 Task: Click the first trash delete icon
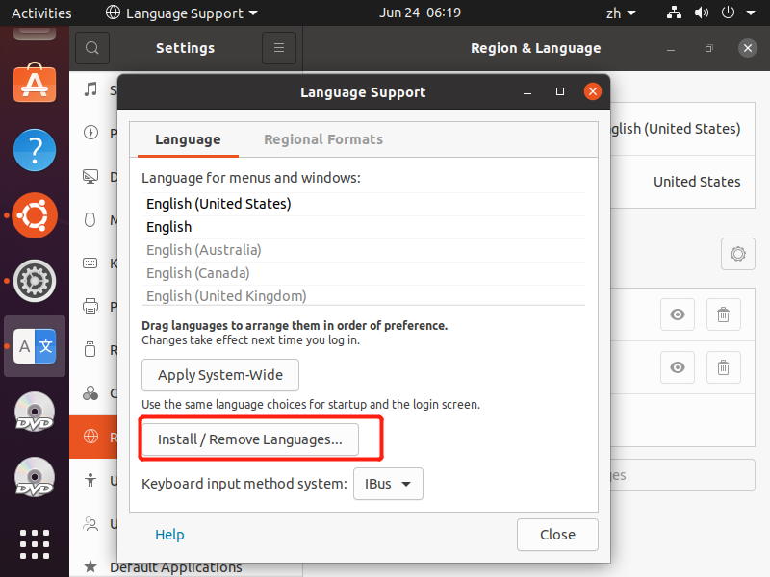[x=724, y=314]
